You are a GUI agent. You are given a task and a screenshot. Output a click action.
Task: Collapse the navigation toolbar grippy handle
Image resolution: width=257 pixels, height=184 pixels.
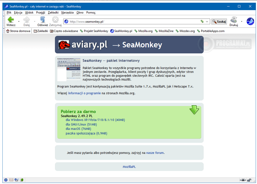click(x=4, y=21)
